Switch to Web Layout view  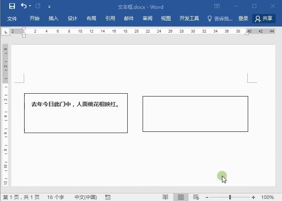196,197
